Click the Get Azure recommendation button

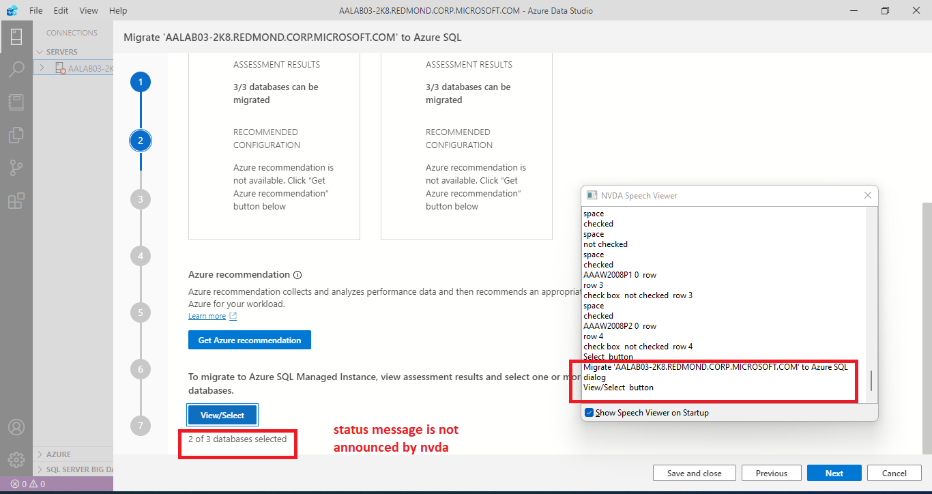click(249, 339)
